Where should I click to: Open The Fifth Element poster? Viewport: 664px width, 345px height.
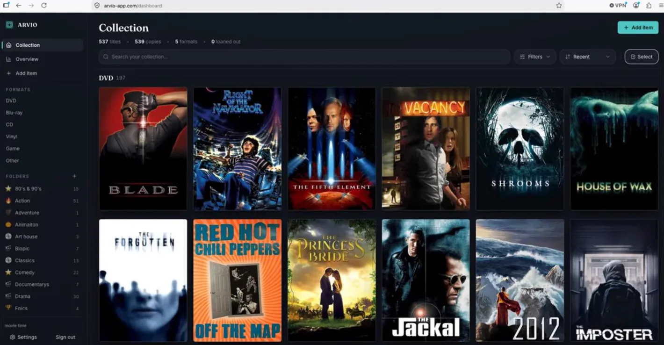click(x=332, y=149)
